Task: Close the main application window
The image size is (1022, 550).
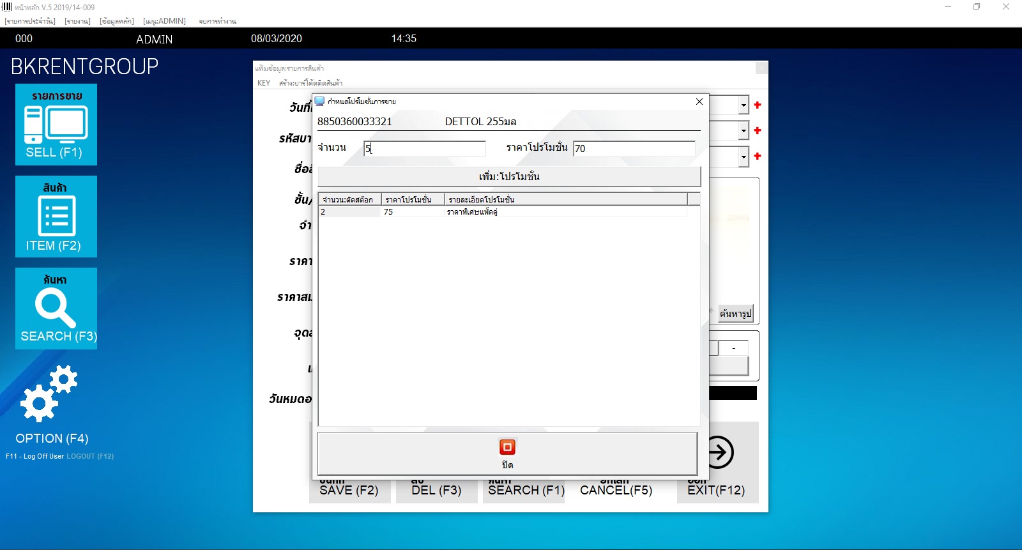Action: (1006, 7)
